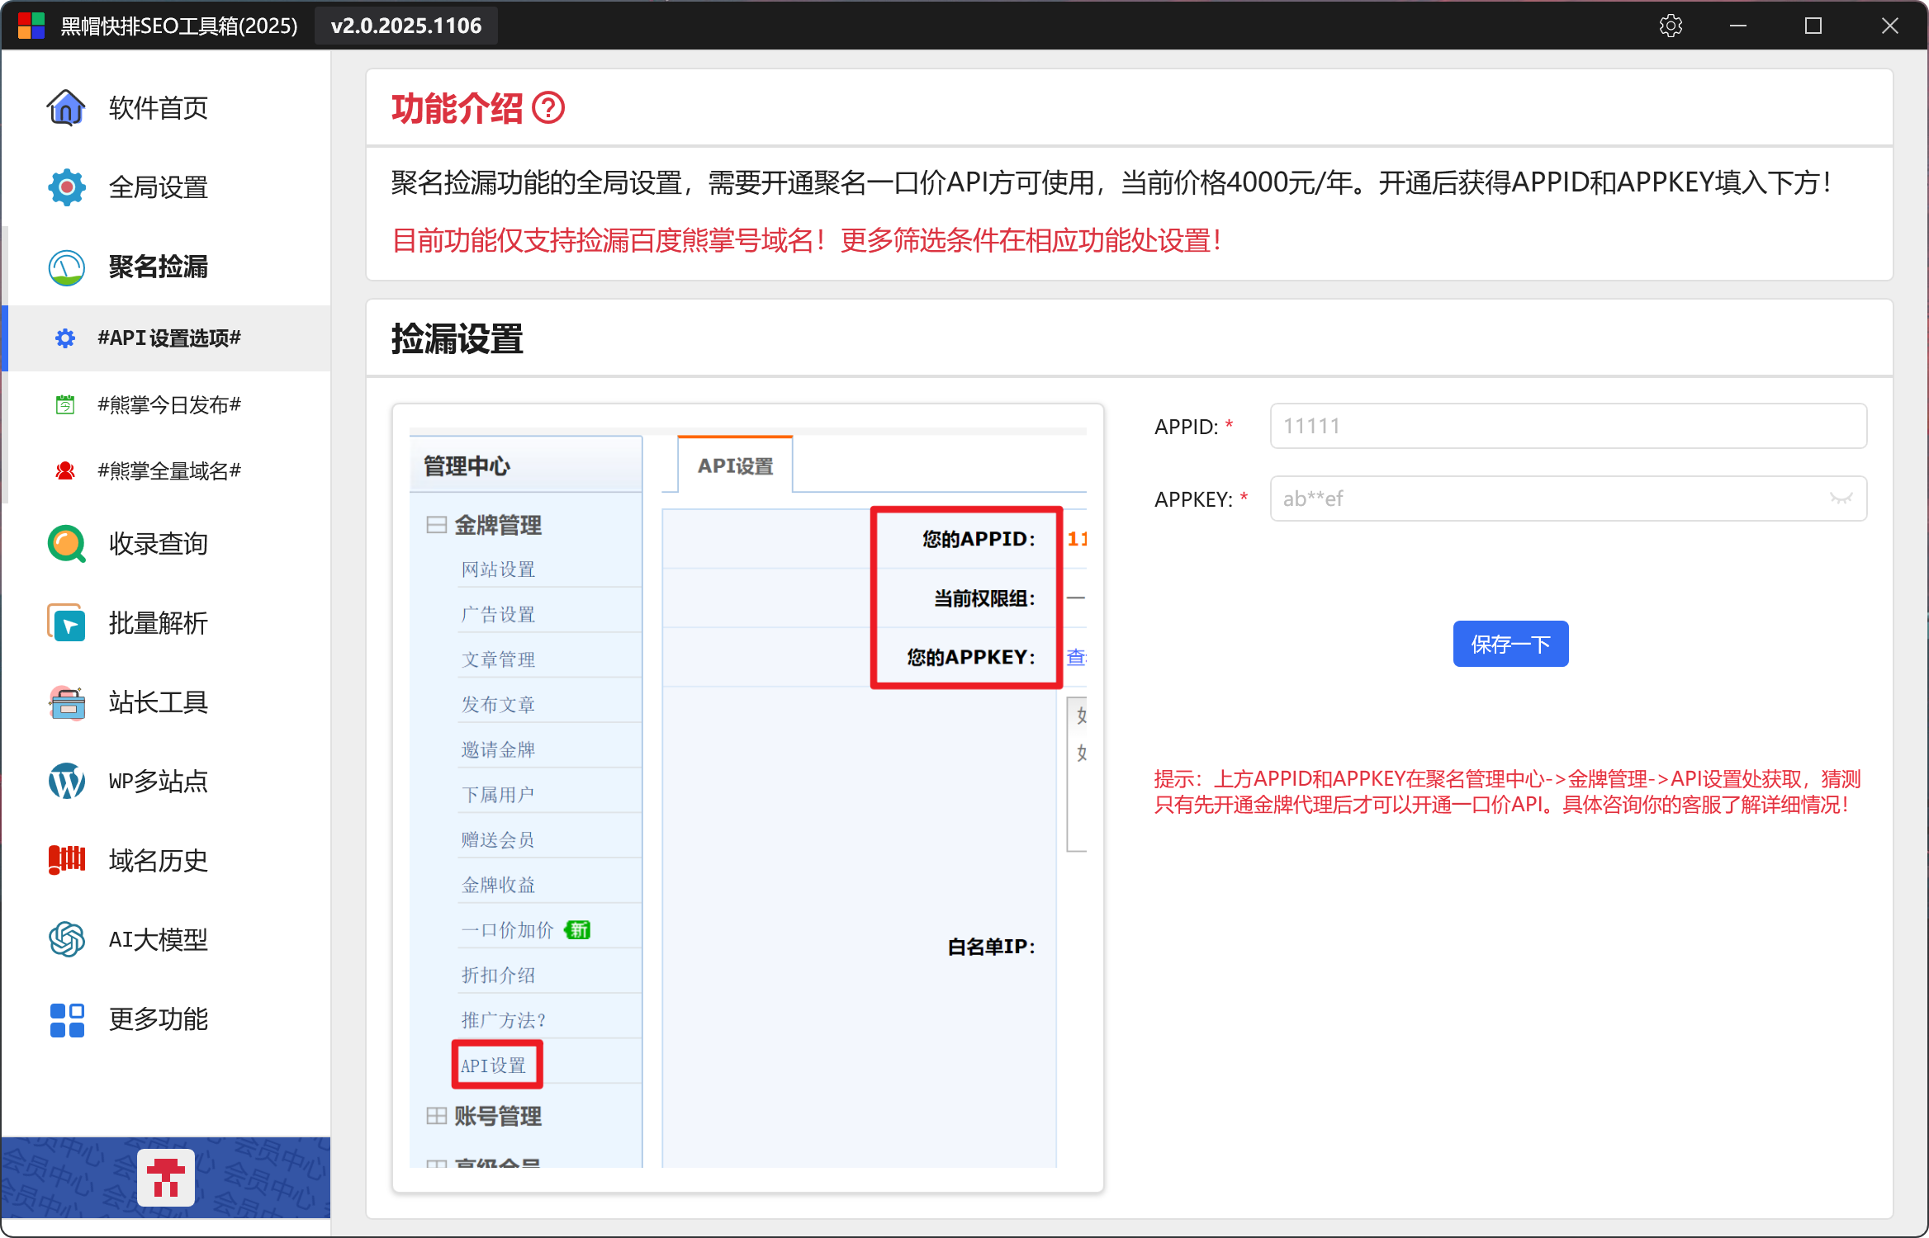This screenshot has width=1929, height=1238.
Task: Click the WordPress icon for WP多站点
Action: coord(66,781)
